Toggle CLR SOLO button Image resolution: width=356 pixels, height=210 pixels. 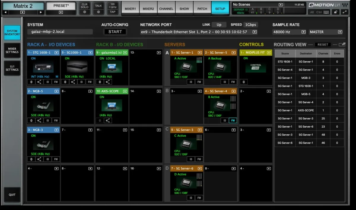(84, 6)
